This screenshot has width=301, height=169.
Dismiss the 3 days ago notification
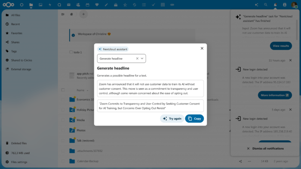coord(290,110)
